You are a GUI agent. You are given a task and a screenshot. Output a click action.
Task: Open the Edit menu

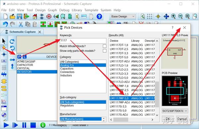(x=12, y=10)
